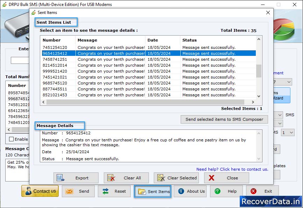
Task: Click the Export button icon
Action: point(76,178)
